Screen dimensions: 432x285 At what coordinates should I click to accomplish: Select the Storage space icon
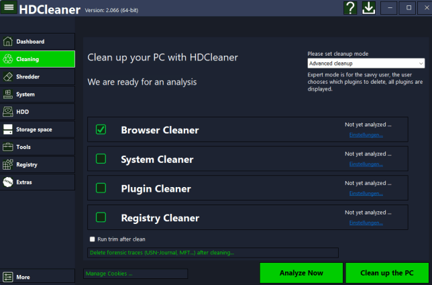tap(8, 129)
